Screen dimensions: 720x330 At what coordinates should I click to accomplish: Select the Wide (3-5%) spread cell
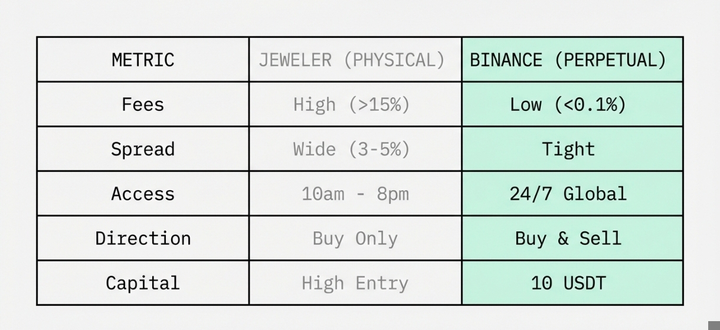pos(352,149)
